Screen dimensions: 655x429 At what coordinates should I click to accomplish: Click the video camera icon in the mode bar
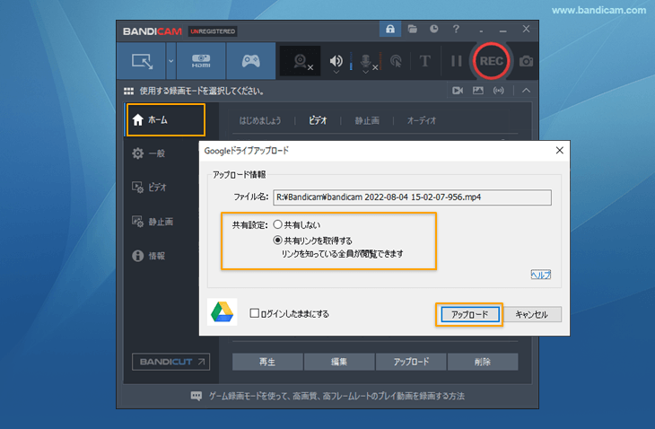click(458, 91)
